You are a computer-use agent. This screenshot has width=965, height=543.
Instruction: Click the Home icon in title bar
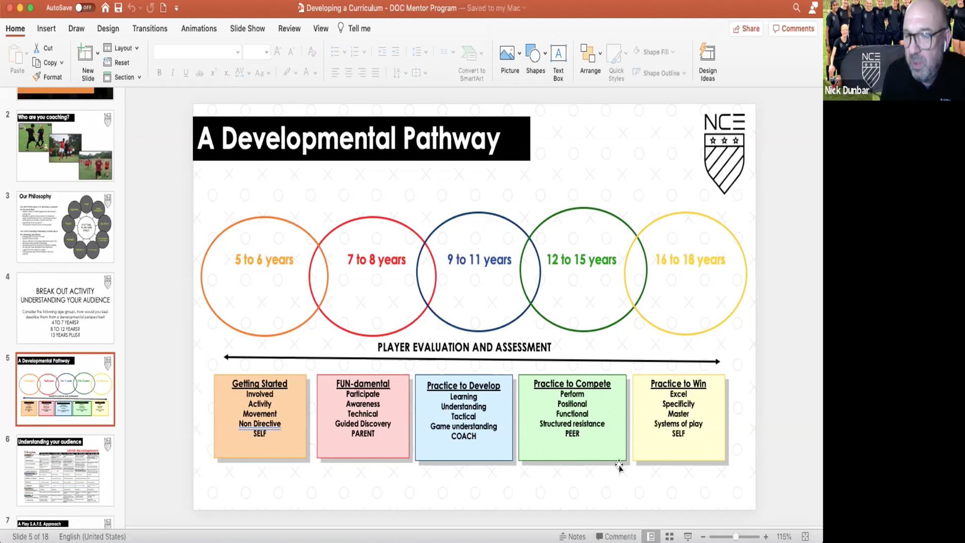point(105,8)
